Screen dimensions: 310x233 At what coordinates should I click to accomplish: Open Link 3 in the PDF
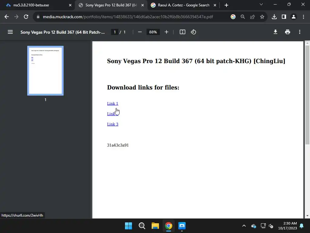113,124
